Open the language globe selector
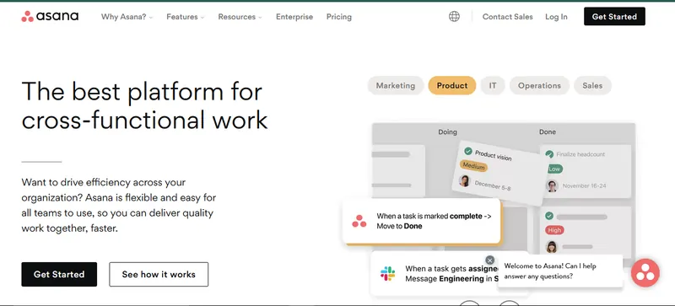The image size is (675, 306). (454, 17)
